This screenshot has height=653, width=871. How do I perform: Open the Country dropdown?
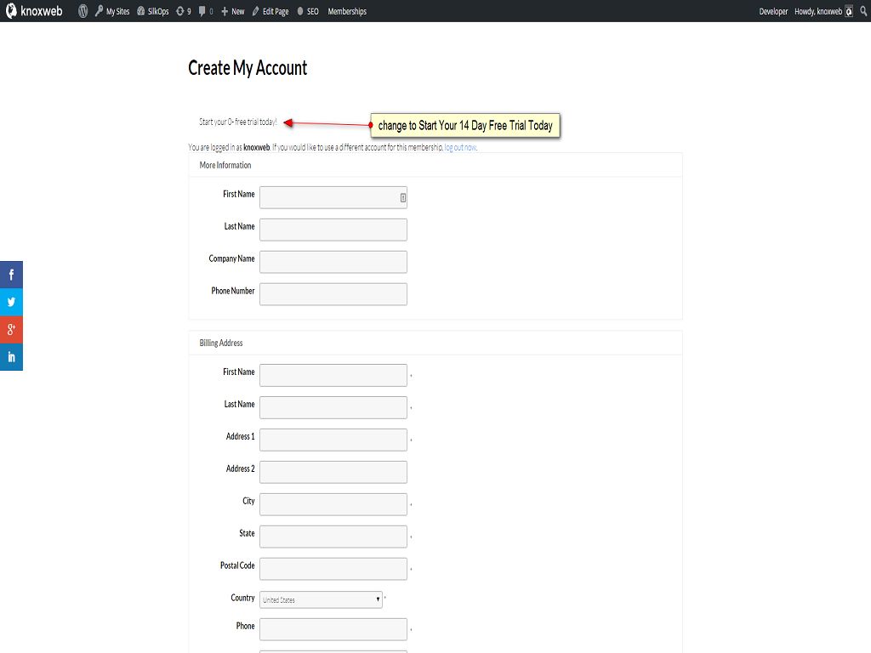pyautogui.click(x=322, y=599)
